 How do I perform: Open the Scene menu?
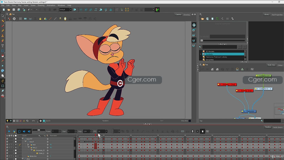[x=33, y=5]
